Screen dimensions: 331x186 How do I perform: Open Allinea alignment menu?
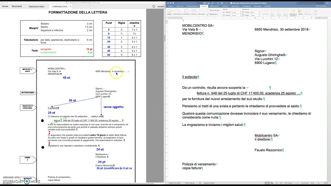click(300, 12)
